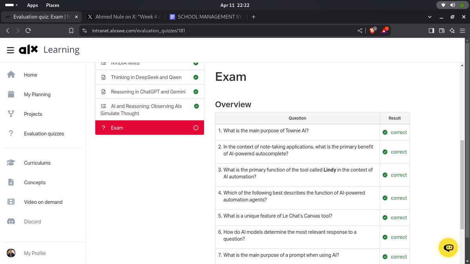Click the ALX Learning logo
The image size is (470, 264).
(49, 50)
